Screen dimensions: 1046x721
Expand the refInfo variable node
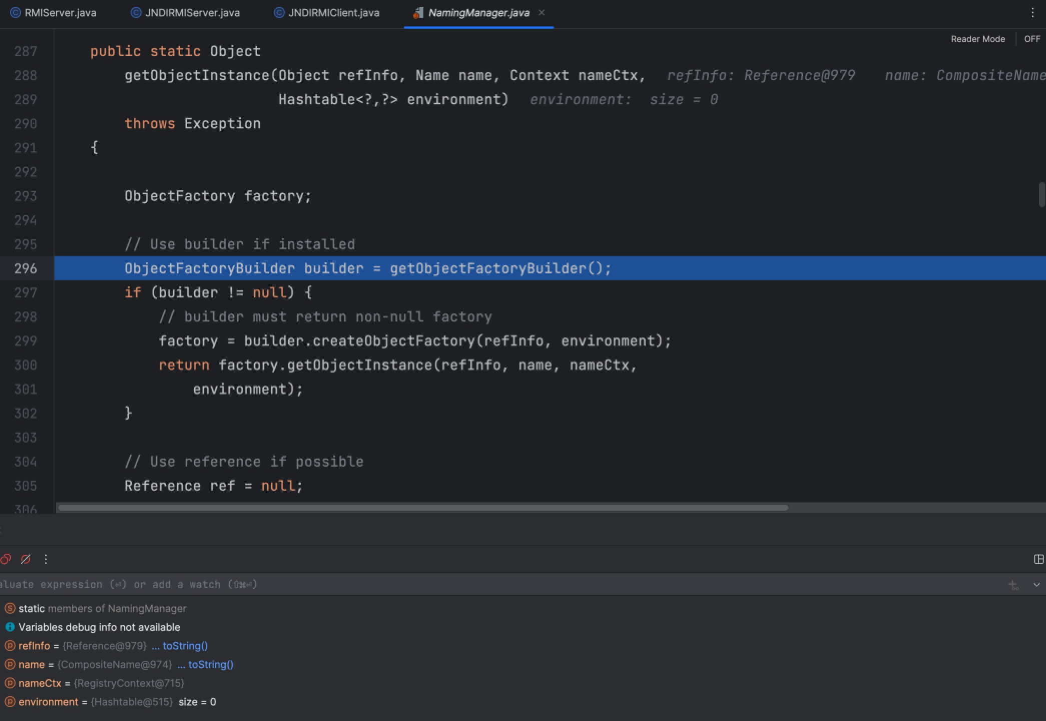pos(83,646)
